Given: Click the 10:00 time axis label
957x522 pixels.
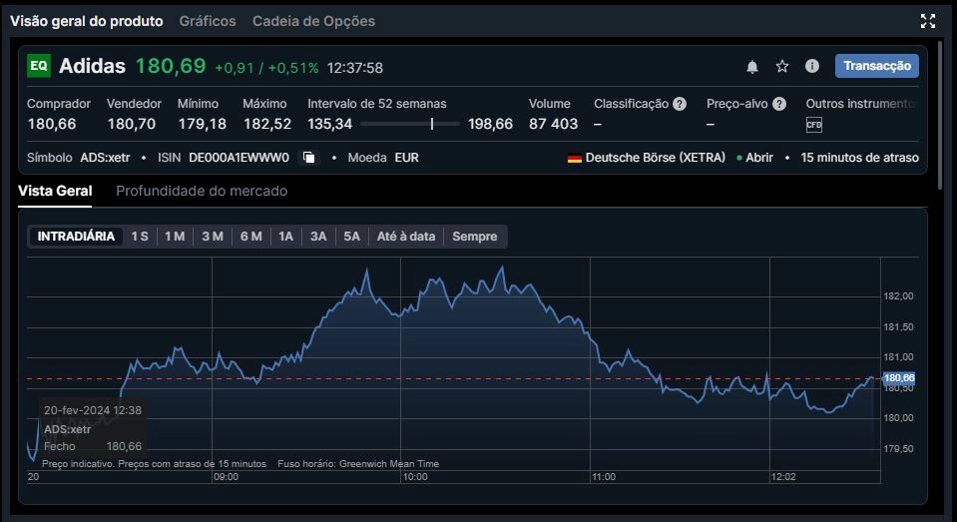Looking at the screenshot, I should [415, 477].
